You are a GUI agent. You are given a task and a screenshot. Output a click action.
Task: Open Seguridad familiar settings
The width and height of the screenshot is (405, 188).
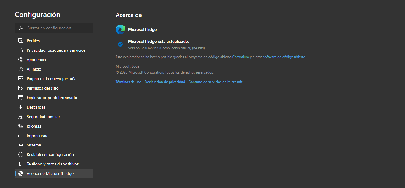click(x=54, y=117)
